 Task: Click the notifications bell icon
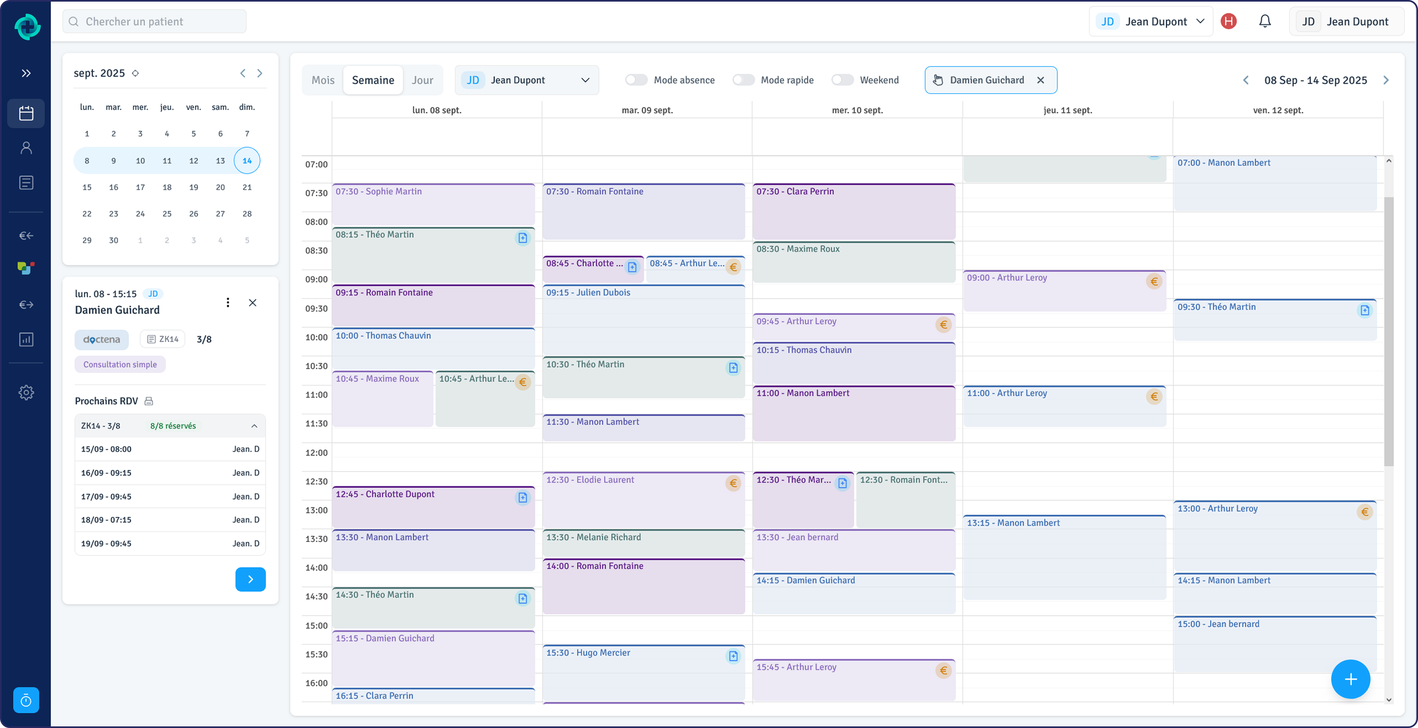1264,22
